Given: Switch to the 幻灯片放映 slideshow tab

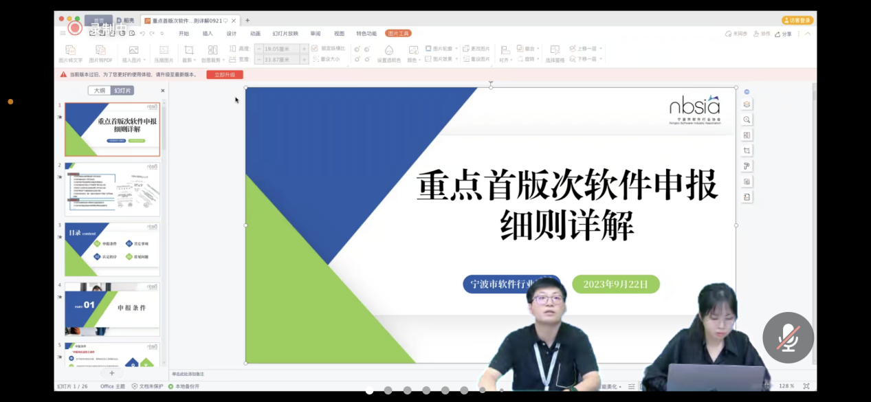Looking at the screenshot, I should (x=285, y=33).
